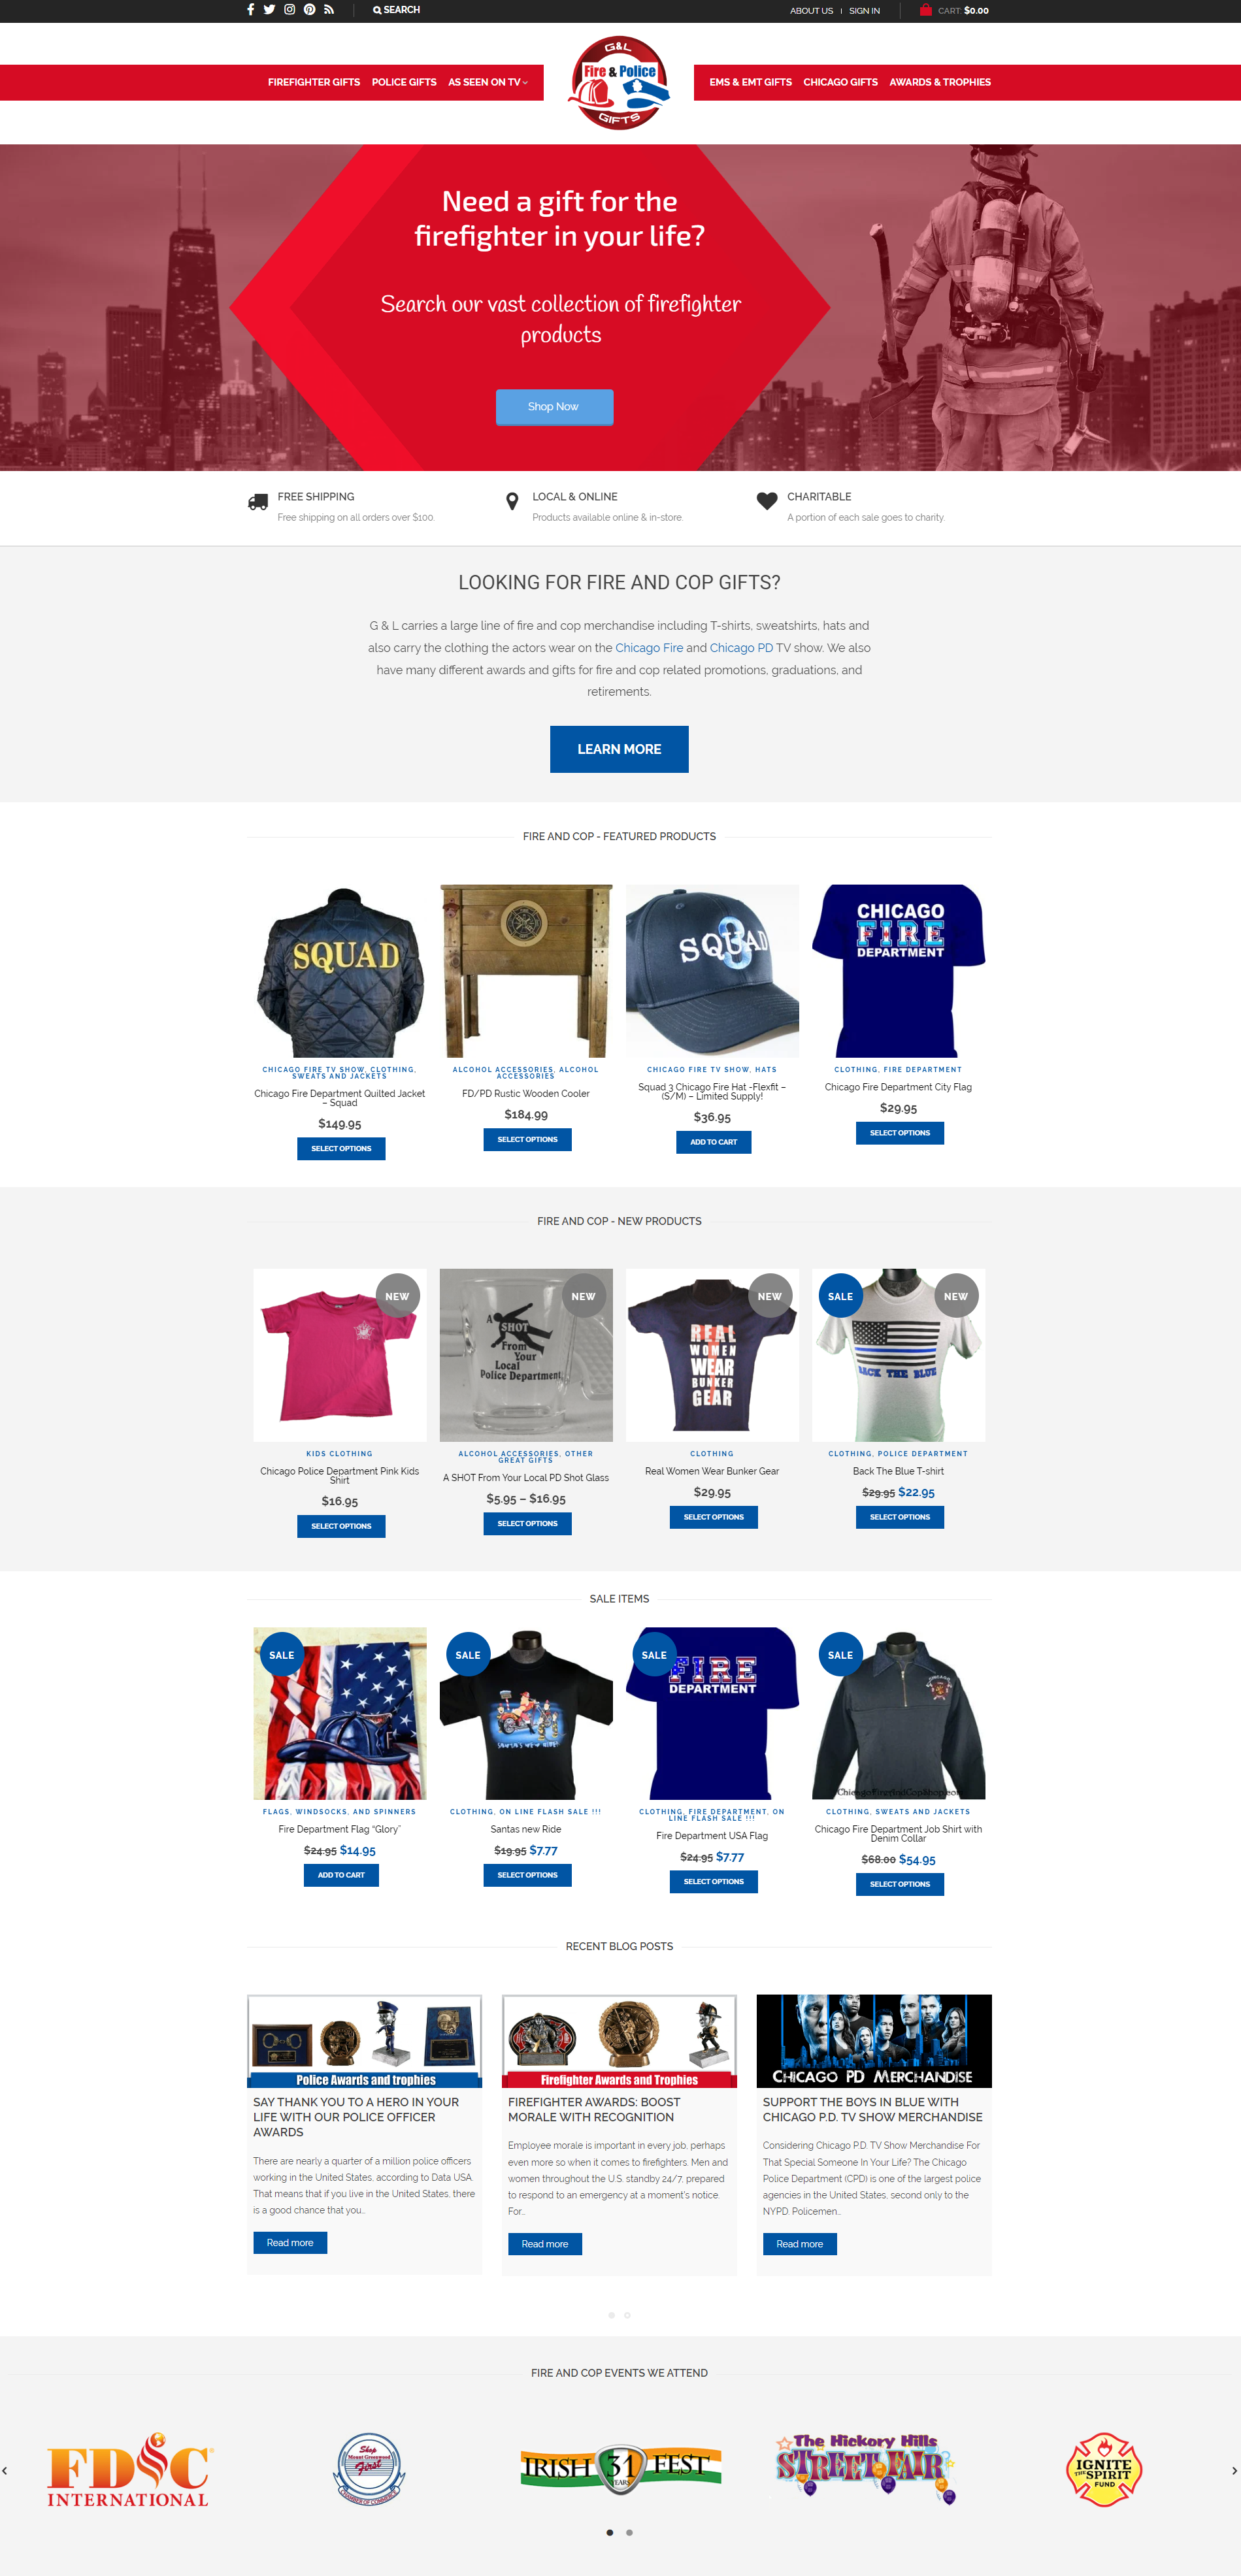Select first events carousel pagination dot
Image resolution: width=1241 pixels, height=2576 pixels.
point(610,2533)
